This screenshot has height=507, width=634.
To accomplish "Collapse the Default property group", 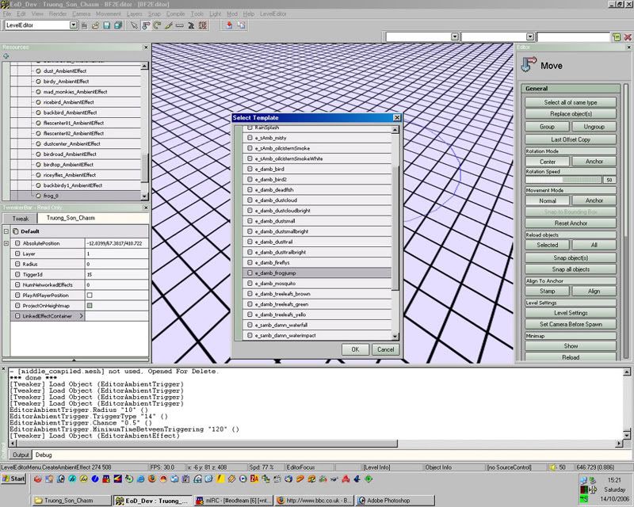I will coord(6,231).
